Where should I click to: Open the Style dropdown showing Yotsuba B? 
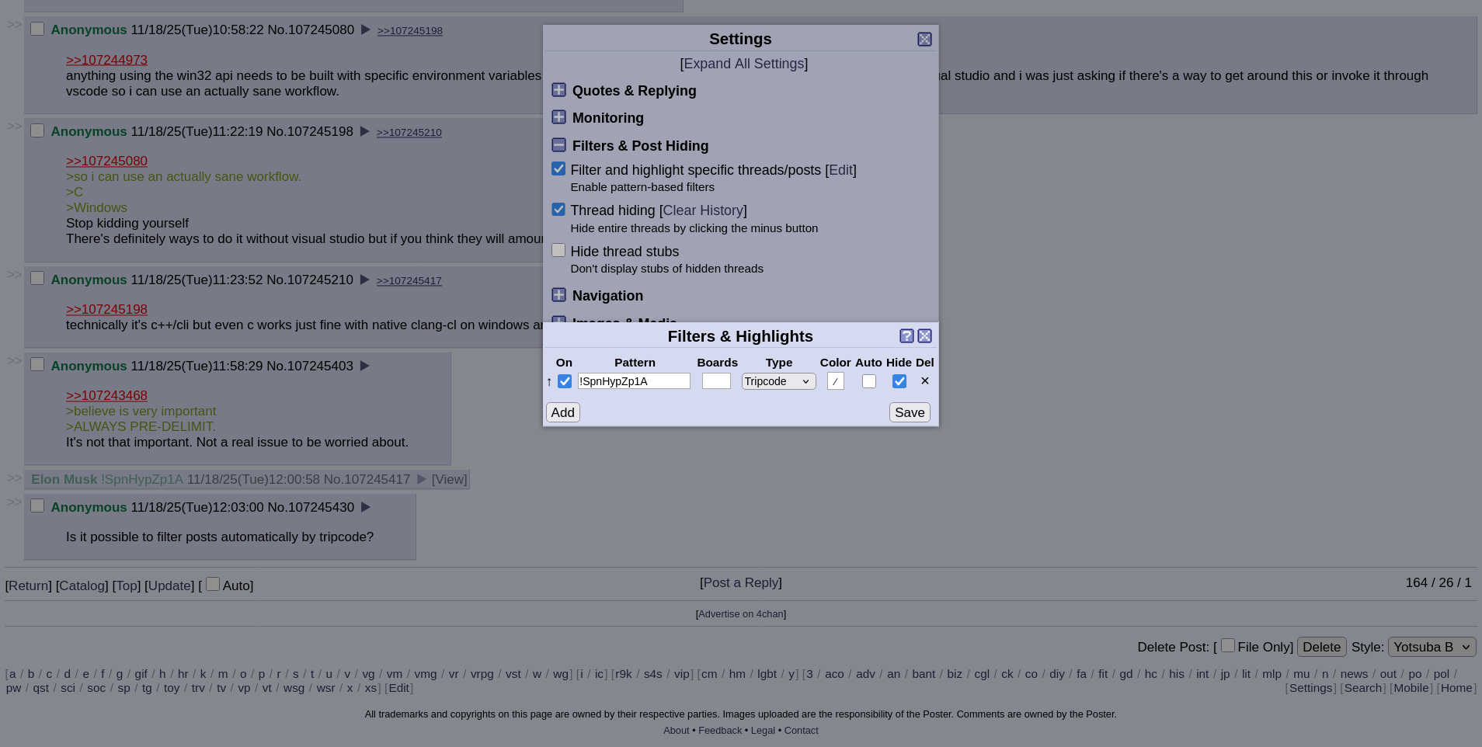coord(1432,647)
